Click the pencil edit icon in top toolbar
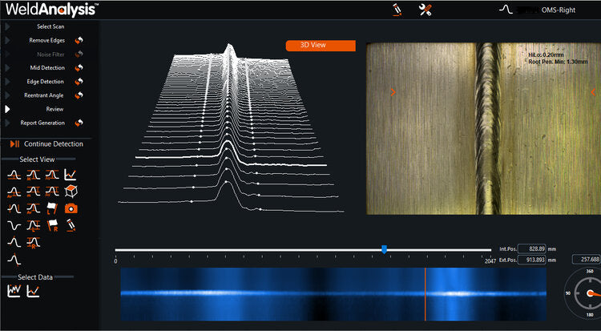601x331 pixels. [396, 10]
